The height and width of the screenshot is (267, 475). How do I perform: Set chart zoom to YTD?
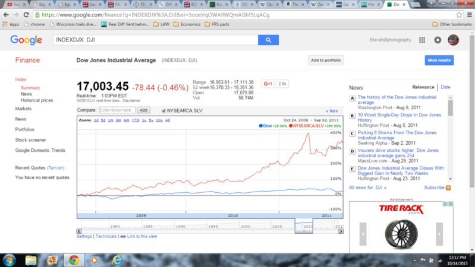tap(136, 120)
